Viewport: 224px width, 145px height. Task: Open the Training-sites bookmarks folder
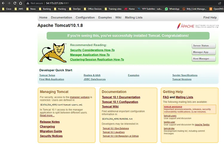coord(113,9)
